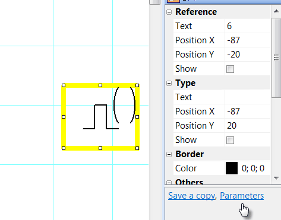Enable the Reference Show checkbox
The width and height of the screenshot is (281, 220).
point(230,69)
